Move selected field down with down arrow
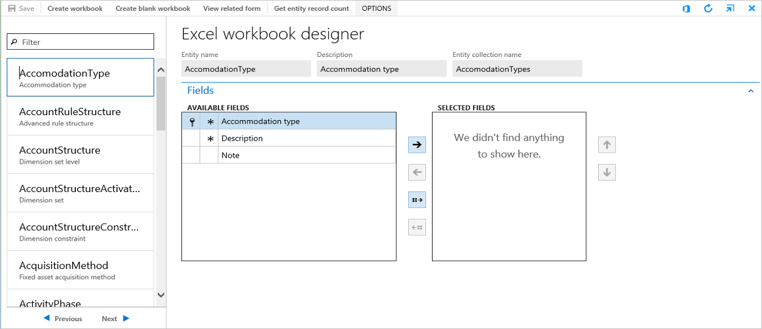The width and height of the screenshot is (762, 329). pyautogui.click(x=607, y=172)
